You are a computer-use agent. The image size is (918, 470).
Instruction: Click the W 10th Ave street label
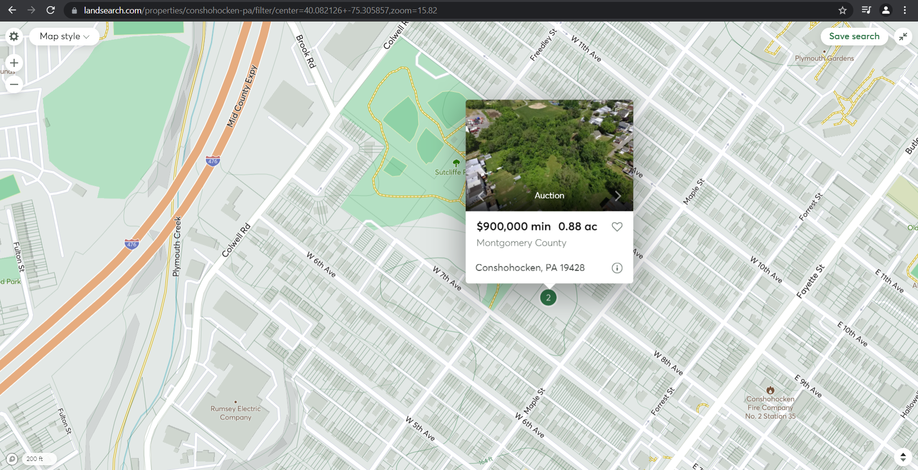tap(766, 270)
